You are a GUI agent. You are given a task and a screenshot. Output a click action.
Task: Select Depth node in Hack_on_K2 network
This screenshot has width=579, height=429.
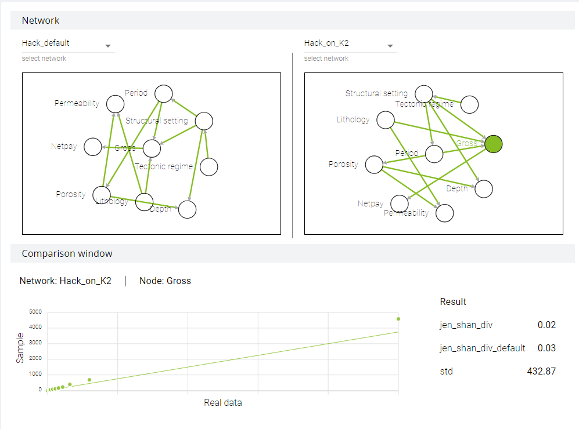[x=484, y=189]
